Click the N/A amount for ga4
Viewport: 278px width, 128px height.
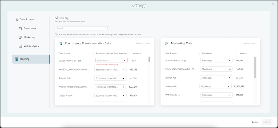pos(134,61)
